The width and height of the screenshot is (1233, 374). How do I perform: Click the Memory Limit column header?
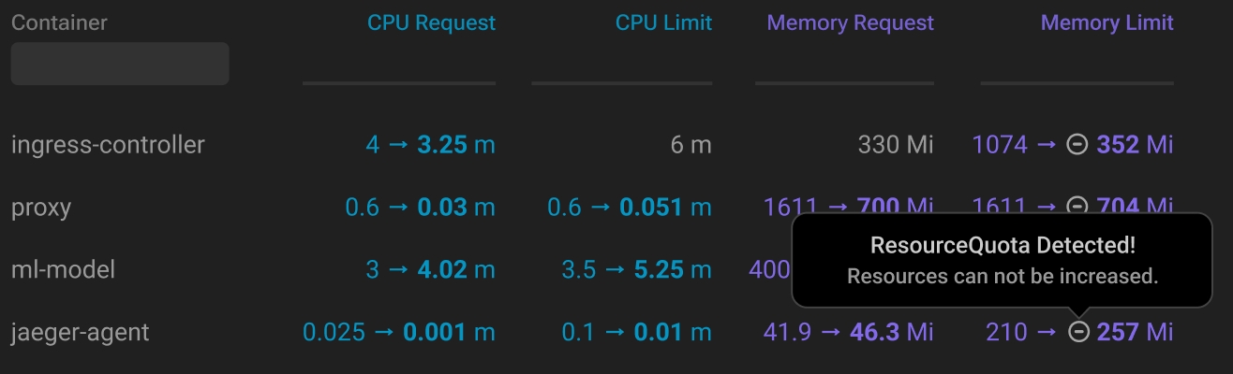point(1107,22)
